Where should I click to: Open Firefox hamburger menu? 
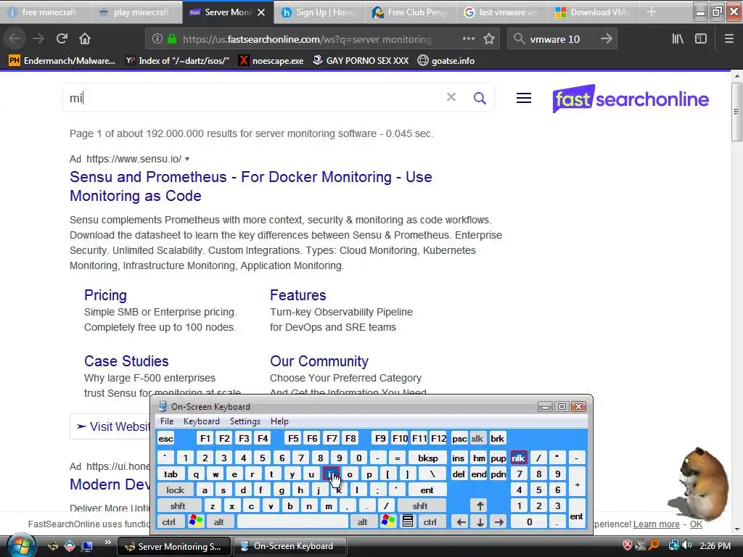pos(728,39)
